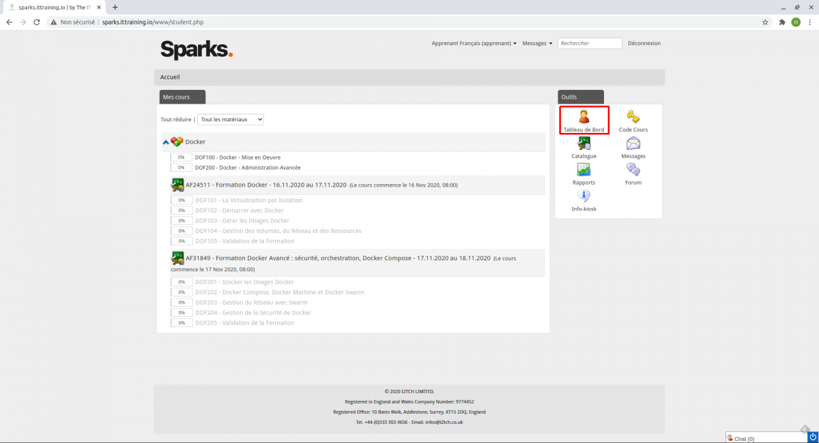
Task: Open DOF104 - Gestion des Volumes lesson
Action: [278, 231]
